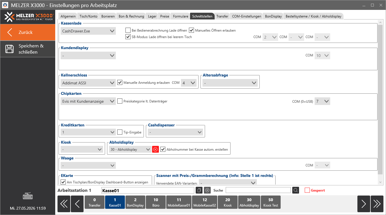Open the Bonieren tab
This screenshot has width=386, height=215.
pyautogui.click(x=108, y=16)
